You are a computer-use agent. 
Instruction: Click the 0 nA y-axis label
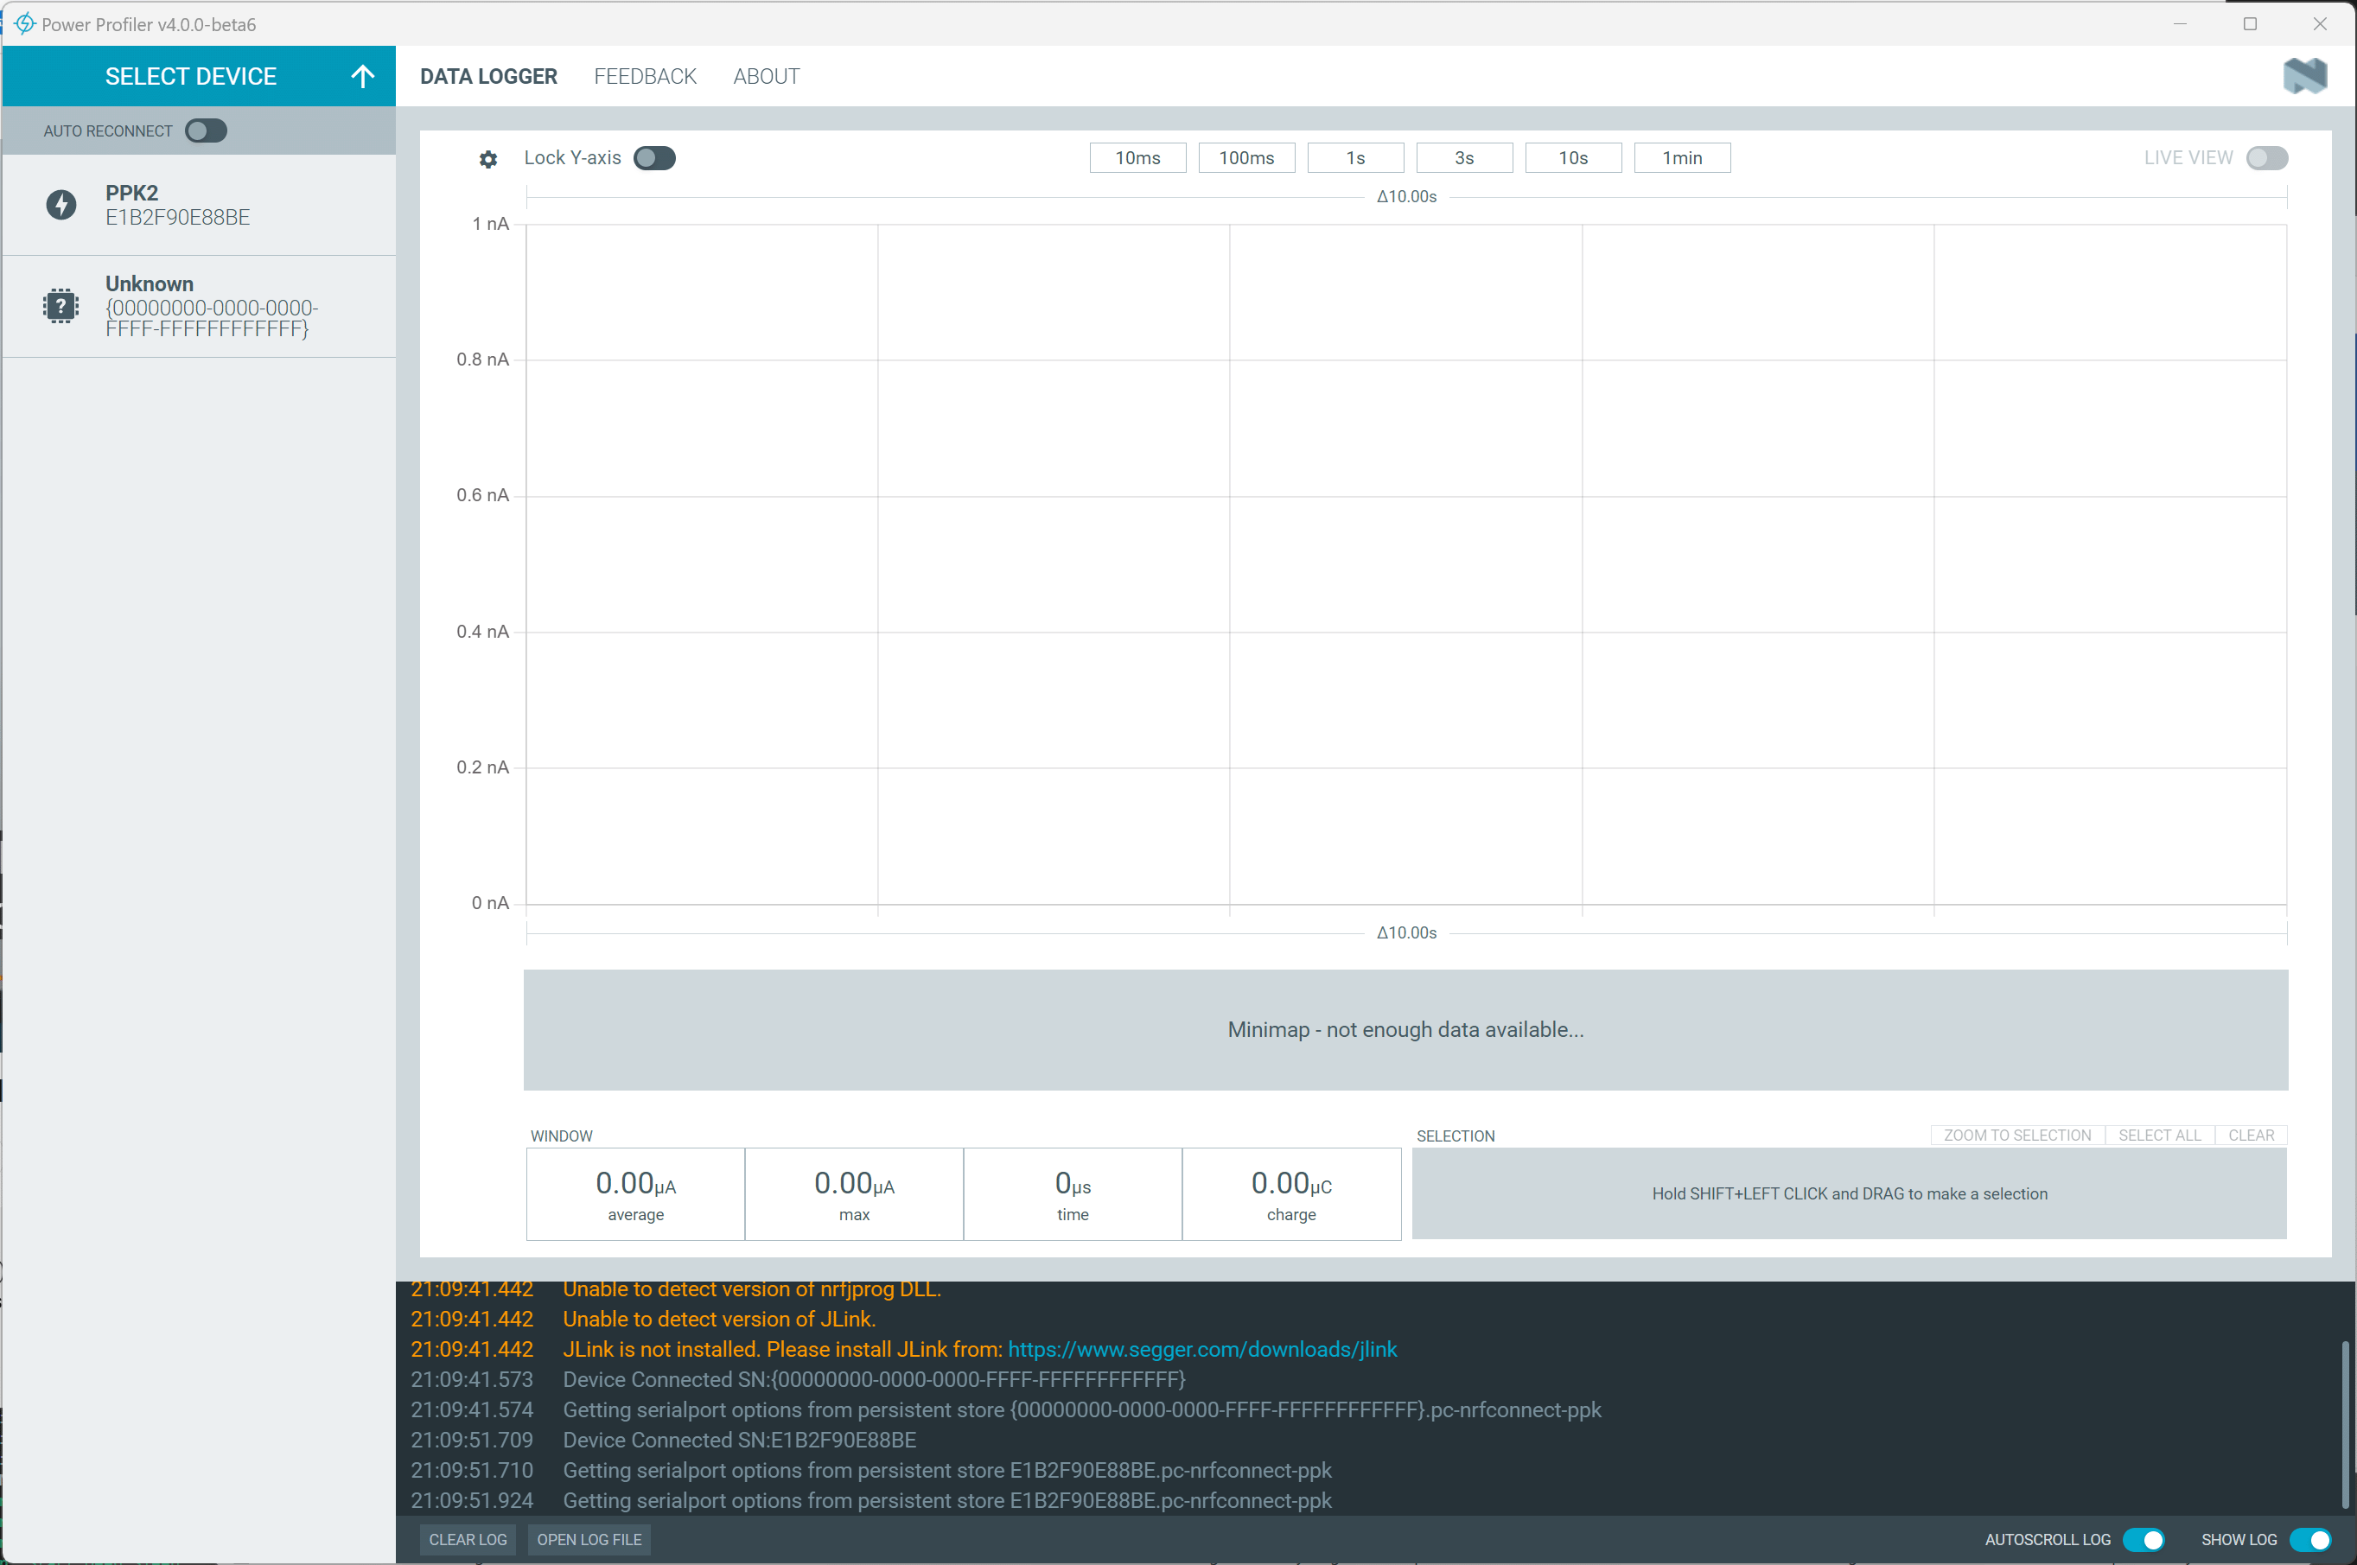[x=490, y=902]
